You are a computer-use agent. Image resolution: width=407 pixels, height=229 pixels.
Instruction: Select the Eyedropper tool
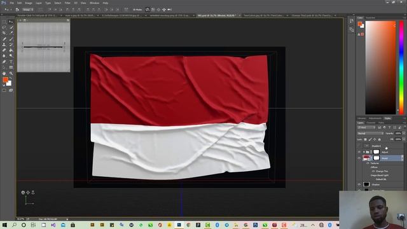pyautogui.click(x=11, y=33)
